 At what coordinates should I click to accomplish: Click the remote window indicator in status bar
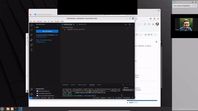(31, 98)
